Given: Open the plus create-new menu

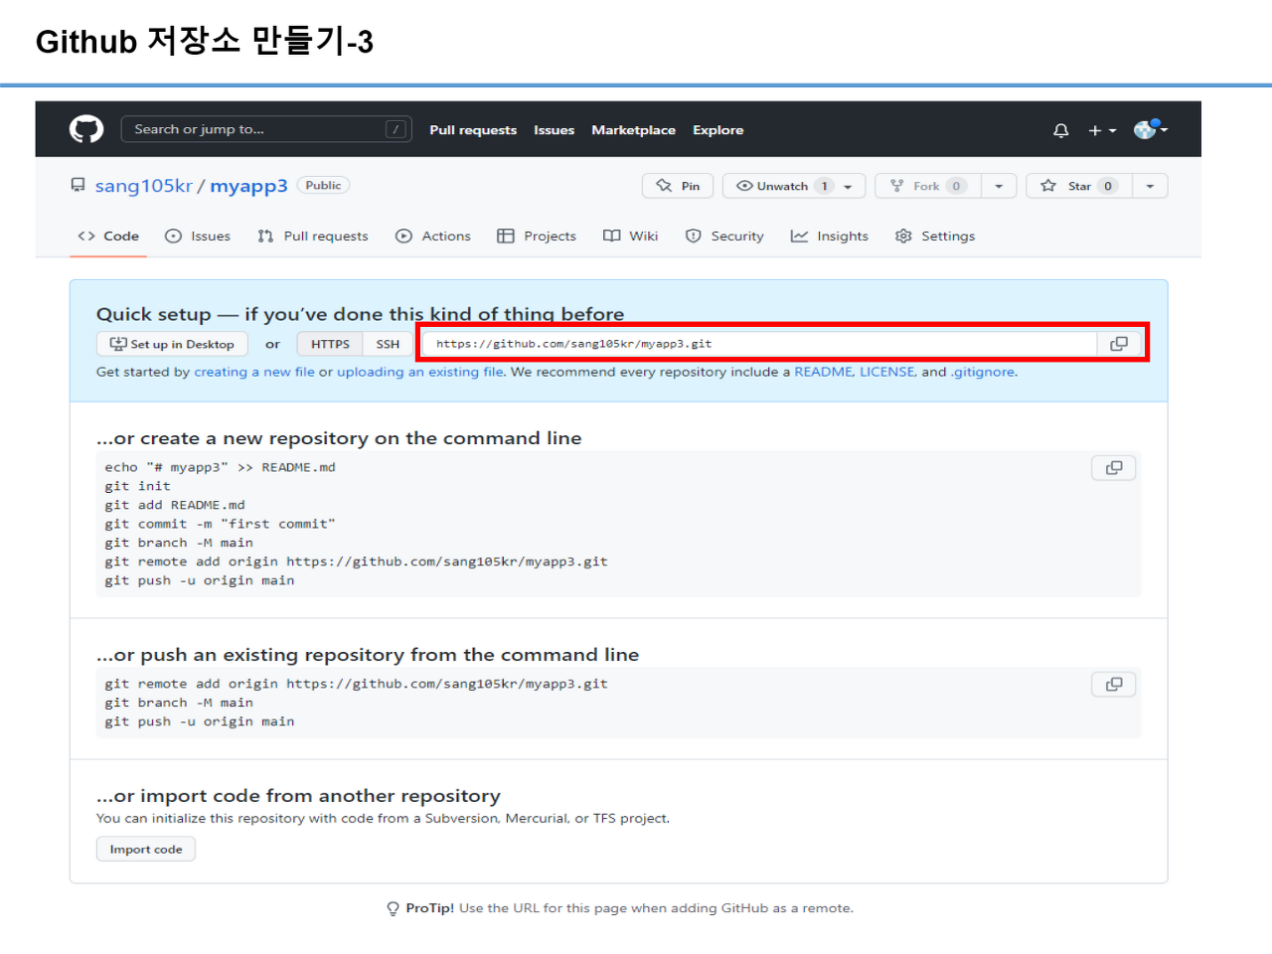Looking at the screenshot, I should 1102,130.
